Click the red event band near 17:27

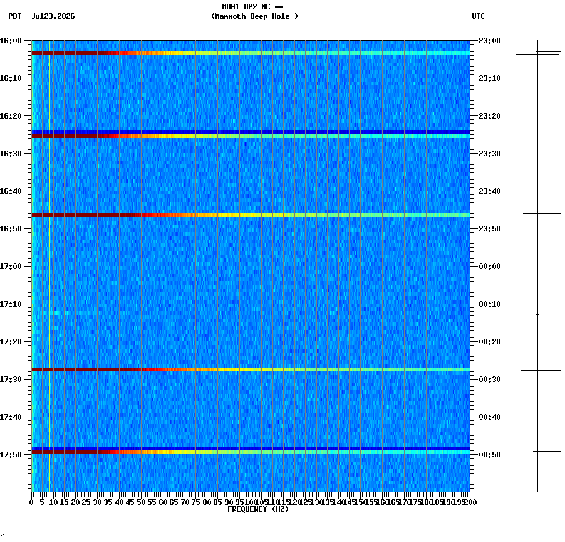pos(251,369)
